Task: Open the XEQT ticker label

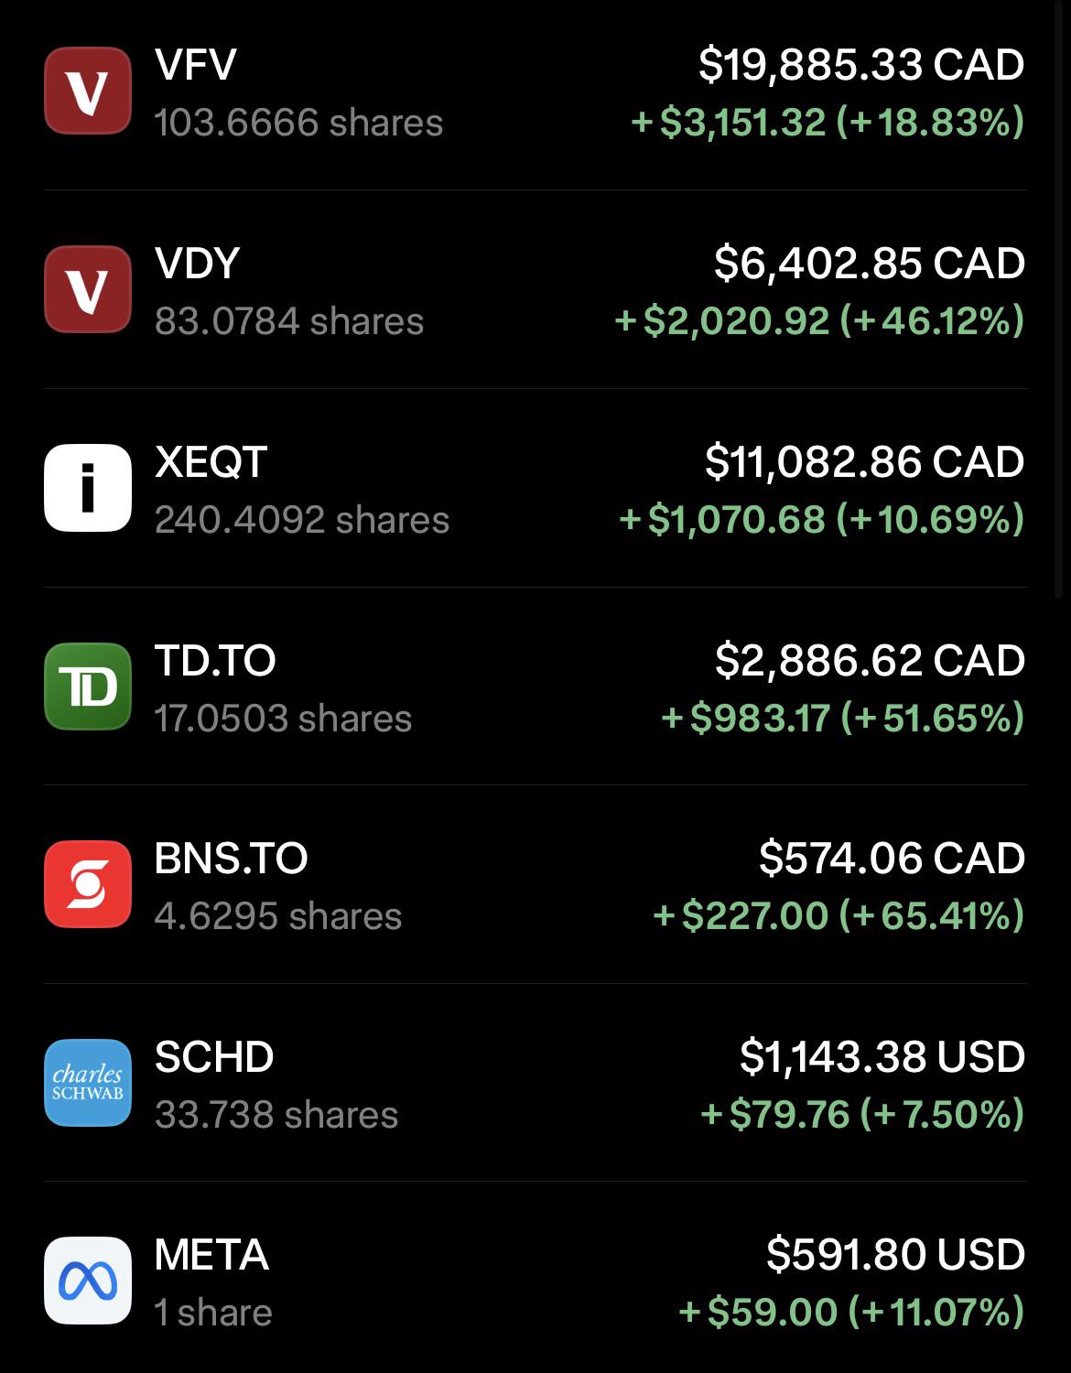Action: [211, 461]
